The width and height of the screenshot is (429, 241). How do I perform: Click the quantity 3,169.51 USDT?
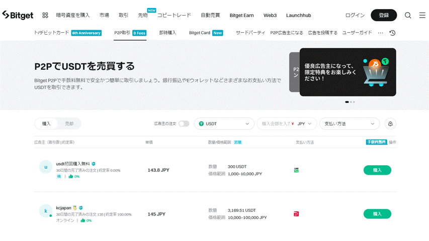(x=242, y=210)
